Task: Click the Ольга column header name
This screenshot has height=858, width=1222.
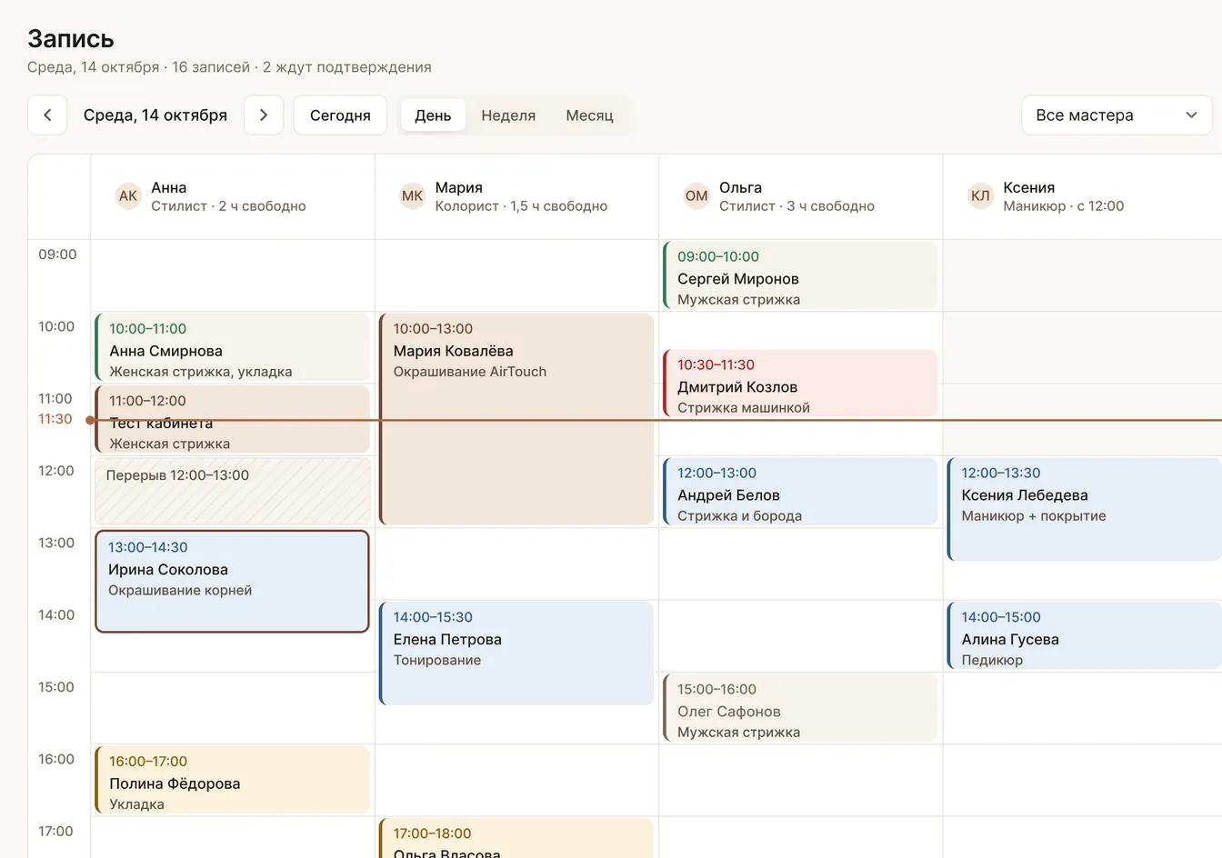Action: coord(741,187)
